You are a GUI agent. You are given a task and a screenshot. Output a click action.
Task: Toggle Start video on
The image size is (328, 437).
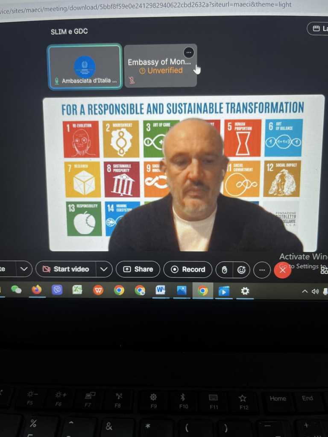click(66, 269)
